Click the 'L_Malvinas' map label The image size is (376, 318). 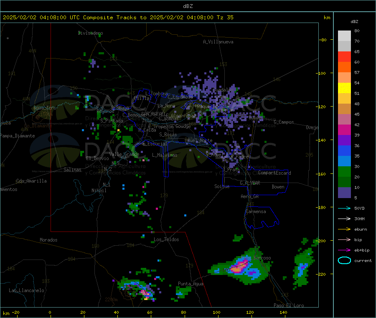pos(165,155)
